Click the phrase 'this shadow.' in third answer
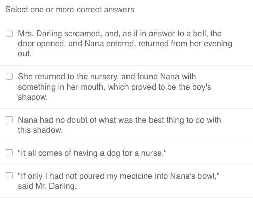The image size is (253, 198). (40, 130)
